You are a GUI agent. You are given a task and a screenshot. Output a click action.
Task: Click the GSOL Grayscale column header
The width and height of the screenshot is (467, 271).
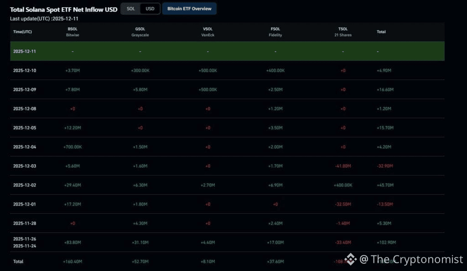140,32
